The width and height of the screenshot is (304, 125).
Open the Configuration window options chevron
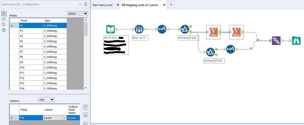(x=80, y=4)
